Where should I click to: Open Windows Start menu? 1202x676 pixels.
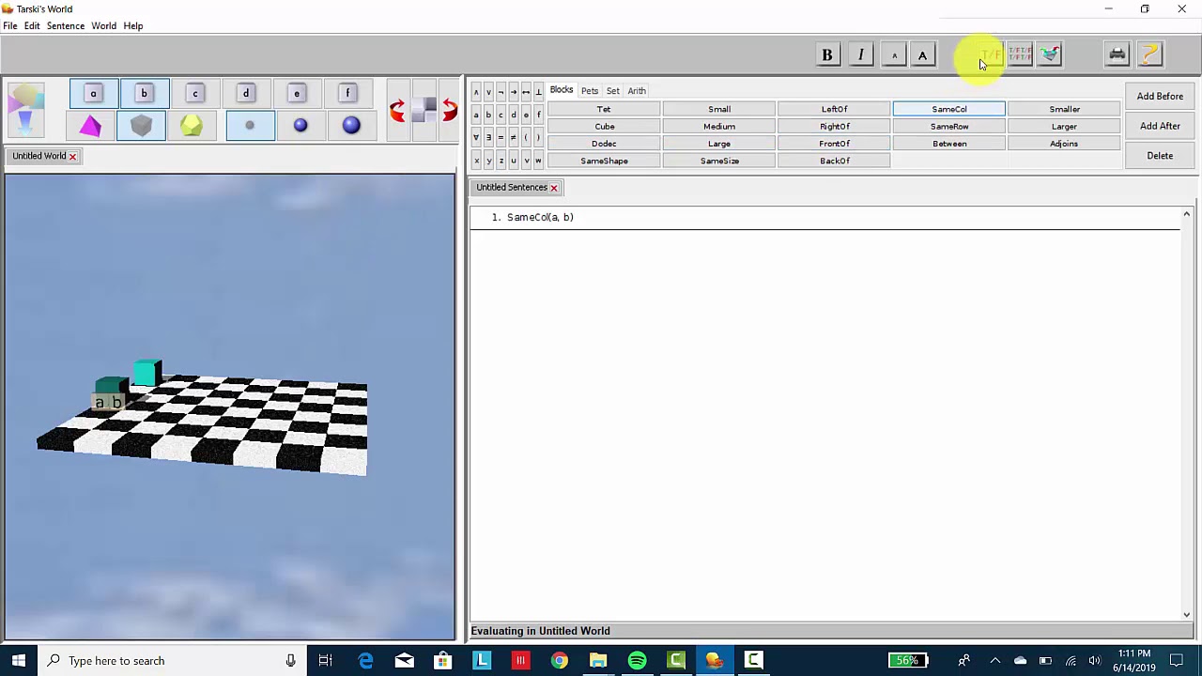pyautogui.click(x=19, y=660)
